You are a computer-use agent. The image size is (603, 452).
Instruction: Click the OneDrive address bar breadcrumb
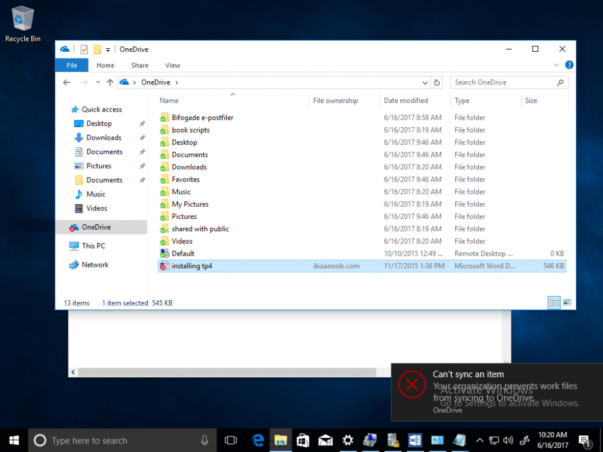click(156, 82)
